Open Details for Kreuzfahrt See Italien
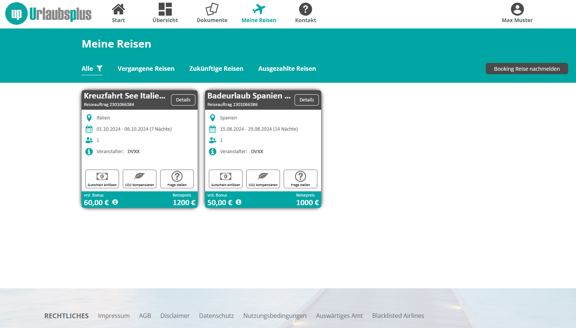This screenshot has width=576, height=328. tap(183, 100)
